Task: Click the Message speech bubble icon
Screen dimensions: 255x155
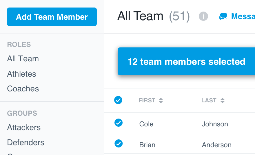Action: coord(223,16)
